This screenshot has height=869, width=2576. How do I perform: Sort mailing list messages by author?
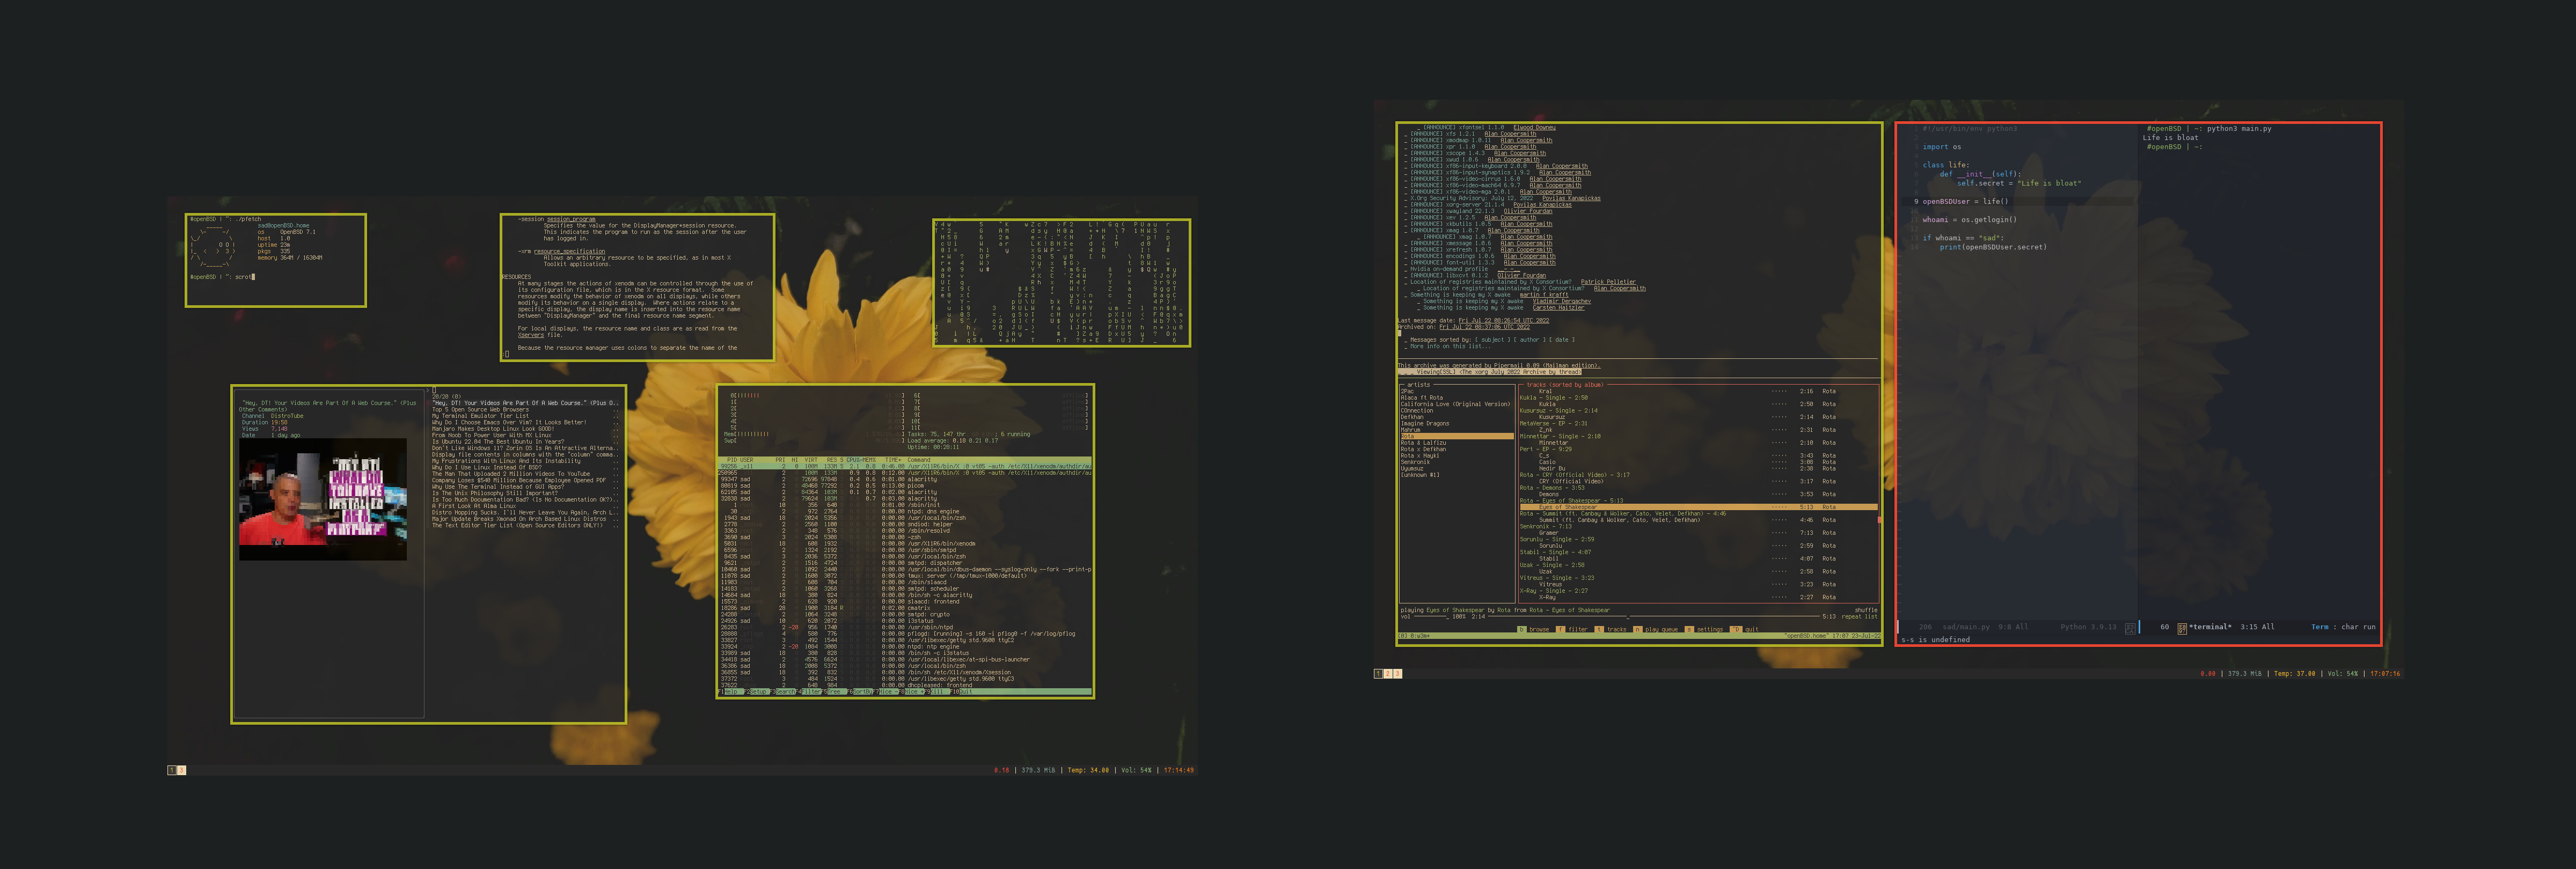coord(1530,340)
